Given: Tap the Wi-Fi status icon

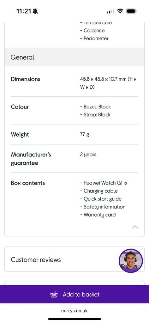Looking at the screenshot, I should 120,11.
